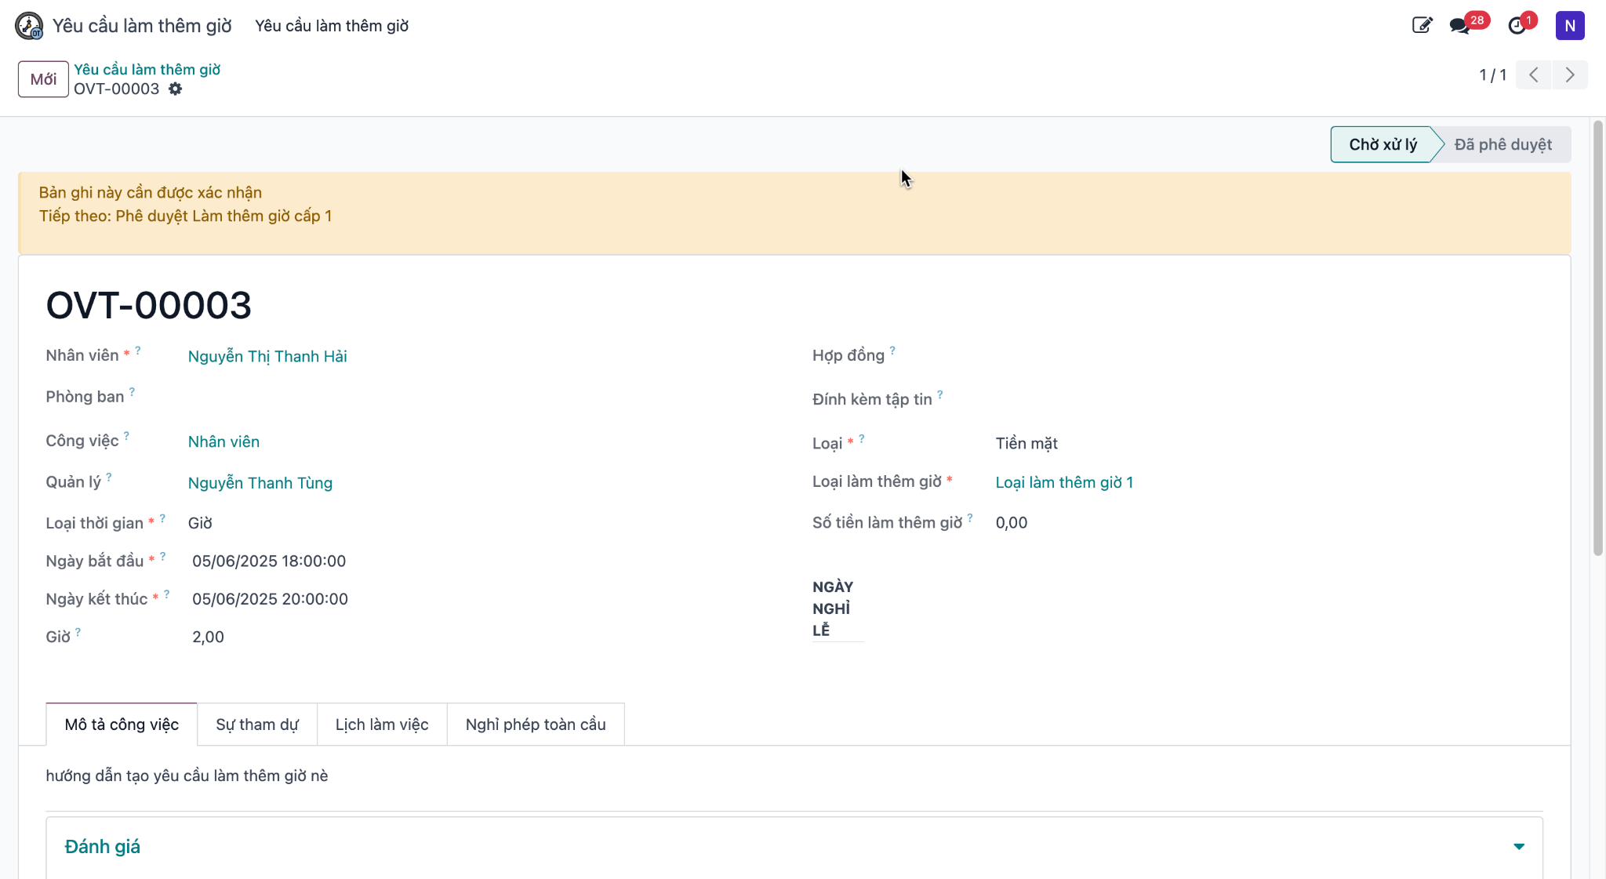Viewport: 1606px width, 879px height.
Task: Show help tooltip for Số tiền làm thêm giờ
Action: [970, 518]
